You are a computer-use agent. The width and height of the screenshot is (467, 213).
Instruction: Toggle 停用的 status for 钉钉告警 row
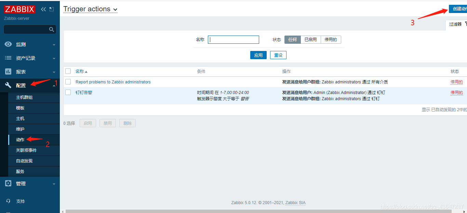pyautogui.click(x=457, y=93)
